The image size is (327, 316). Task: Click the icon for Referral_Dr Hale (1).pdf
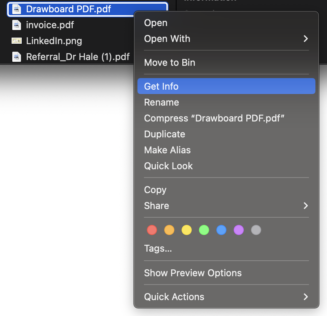coord(17,57)
